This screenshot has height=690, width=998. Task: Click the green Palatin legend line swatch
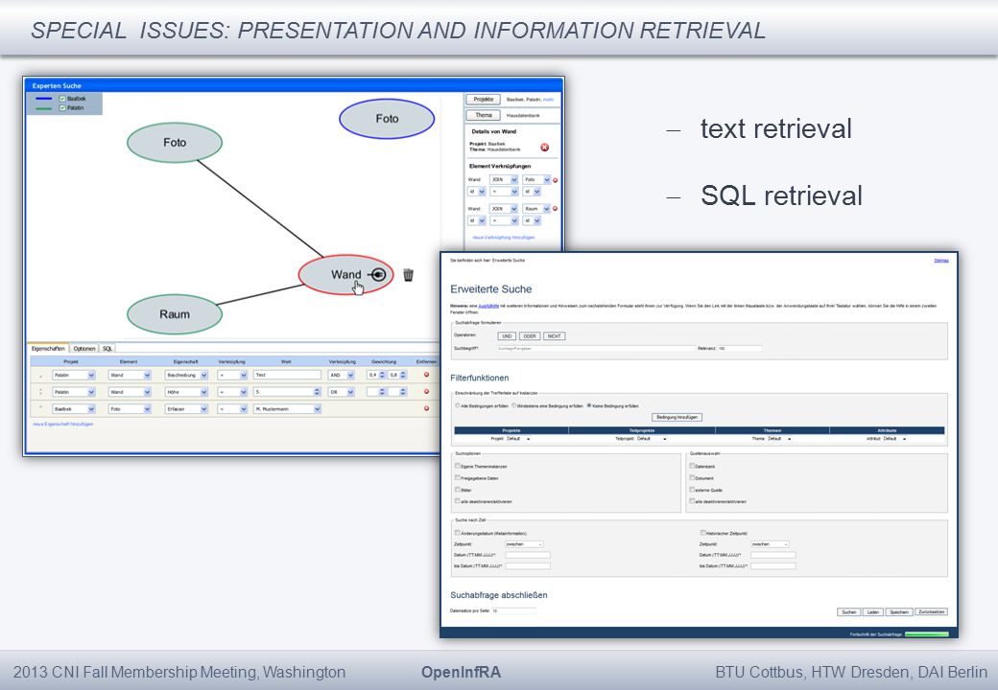click(x=44, y=108)
